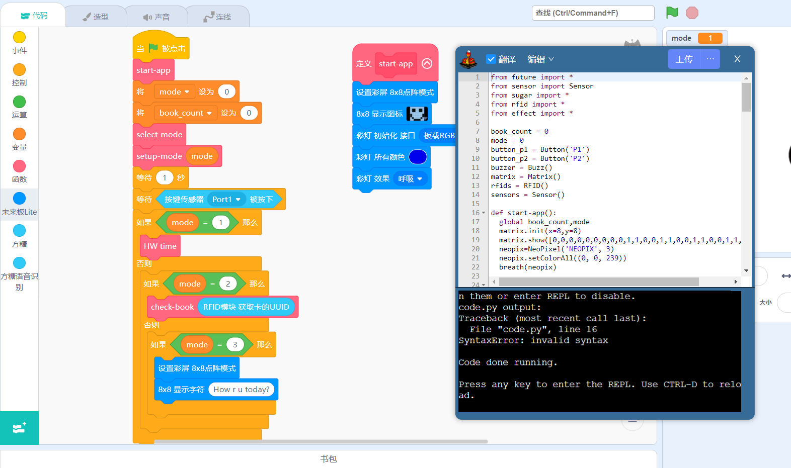Click the green flag run icon
The height and width of the screenshot is (468, 791).
coord(672,13)
